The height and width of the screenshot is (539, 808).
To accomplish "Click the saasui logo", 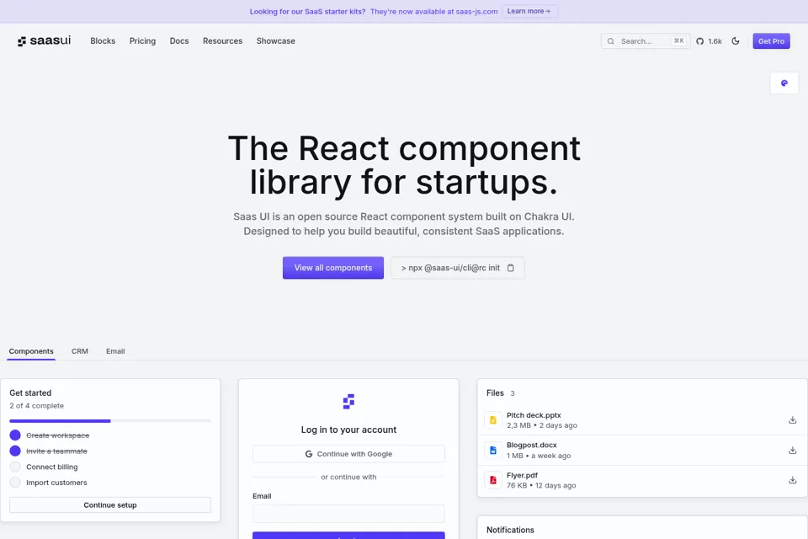I will [x=44, y=40].
